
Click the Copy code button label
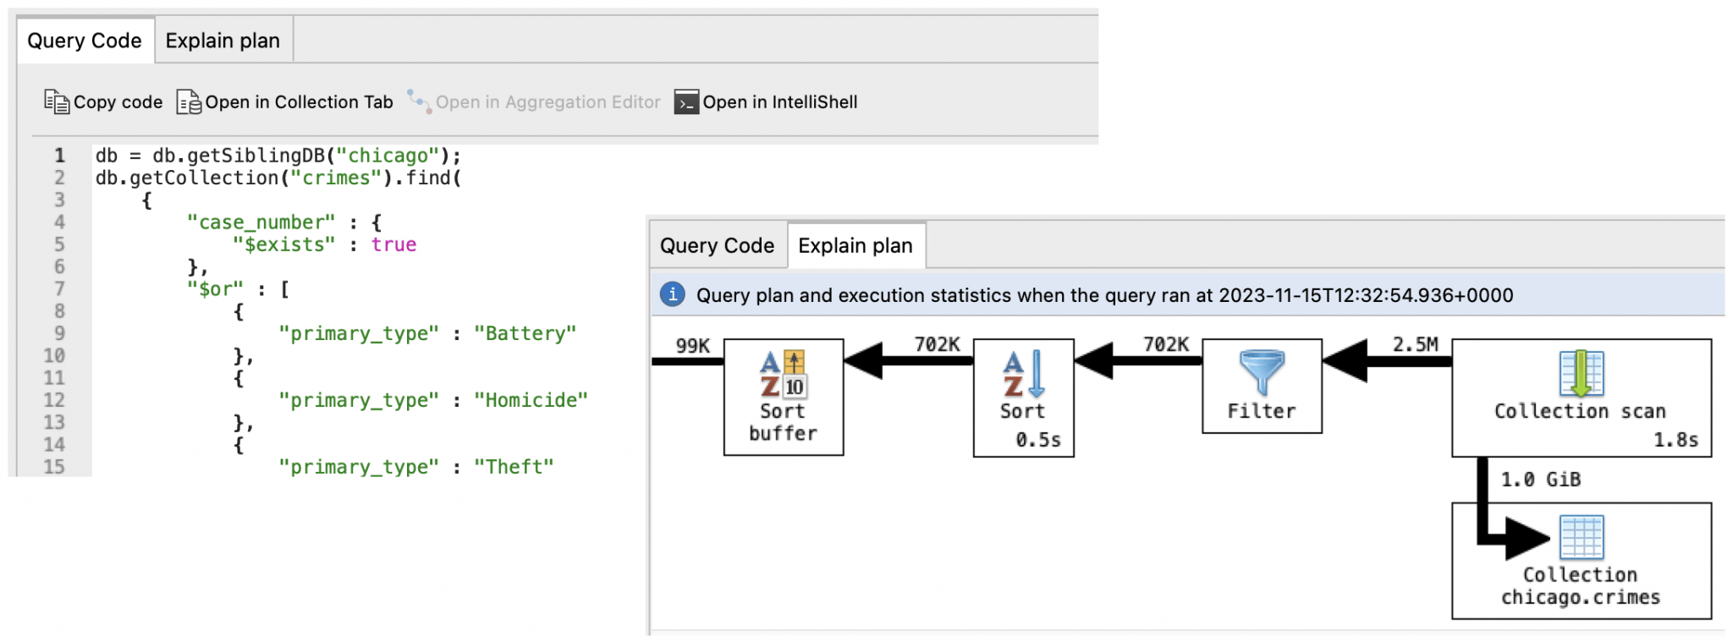click(x=118, y=102)
